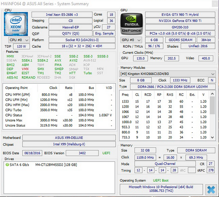The width and height of the screenshot is (219, 197).
Task: Click the AVX2 feature label
Action: tap(73, 60)
